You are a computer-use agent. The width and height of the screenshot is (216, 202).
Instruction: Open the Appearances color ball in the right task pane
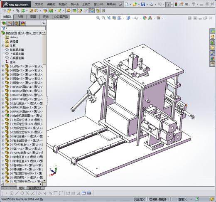212,59
